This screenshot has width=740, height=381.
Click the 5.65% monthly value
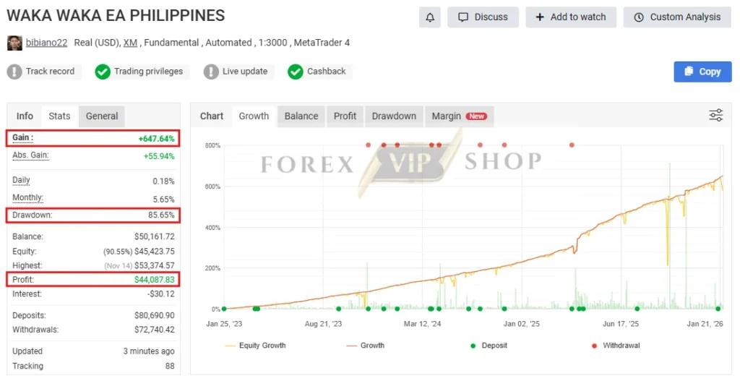(164, 200)
